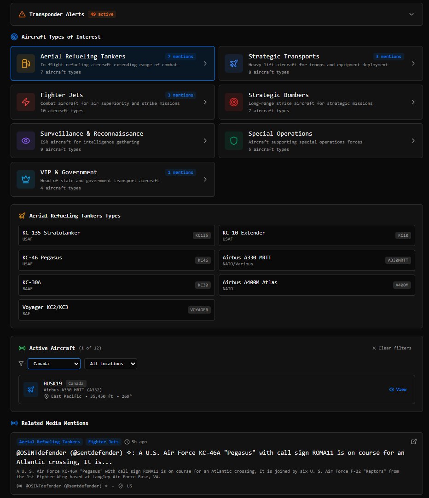Image resolution: width=429 pixels, height=498 pixels.
Task: Click the KC10 code tag
Action: [403, 235]
